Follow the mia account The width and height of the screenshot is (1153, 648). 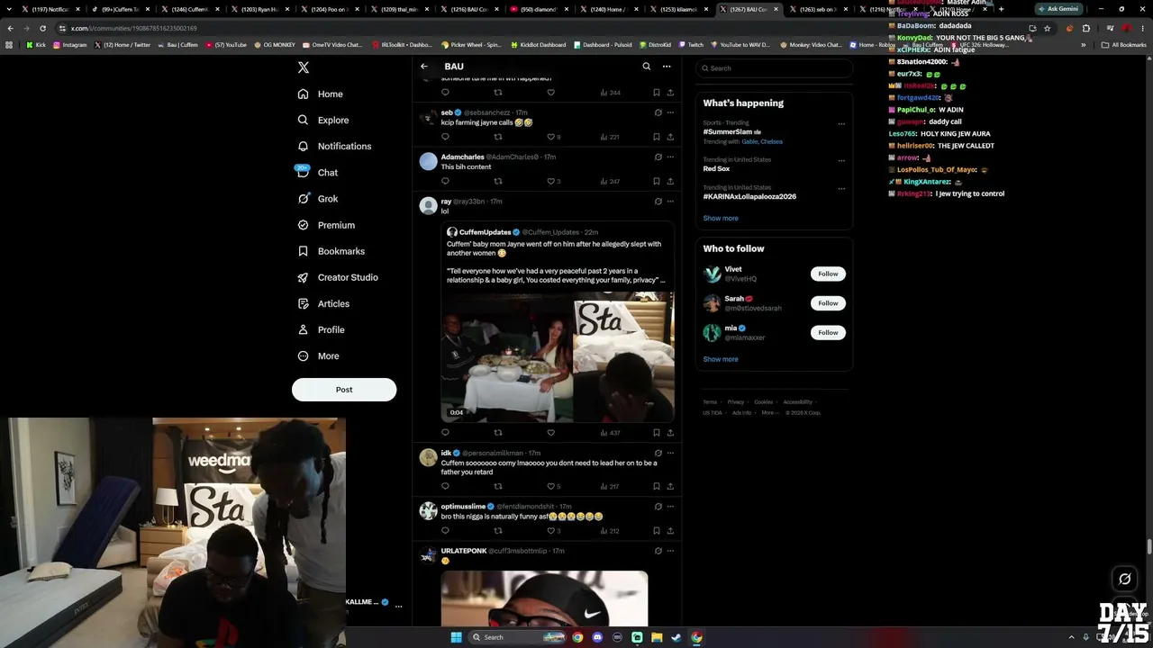coord(828,333)
